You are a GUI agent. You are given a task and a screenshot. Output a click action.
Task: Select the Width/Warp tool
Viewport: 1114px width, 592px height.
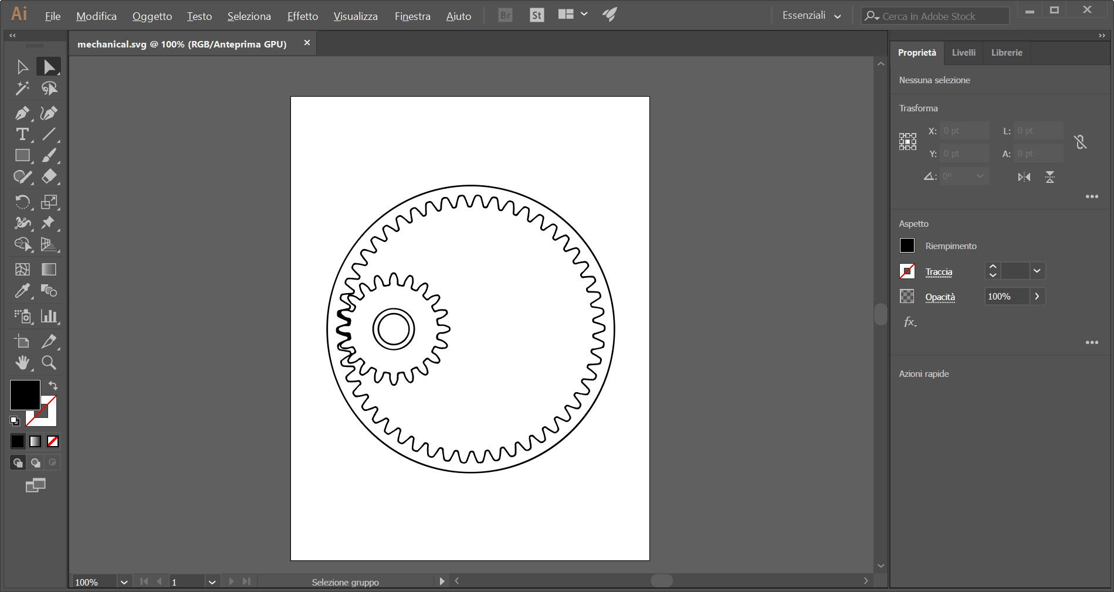click(22, 223)
